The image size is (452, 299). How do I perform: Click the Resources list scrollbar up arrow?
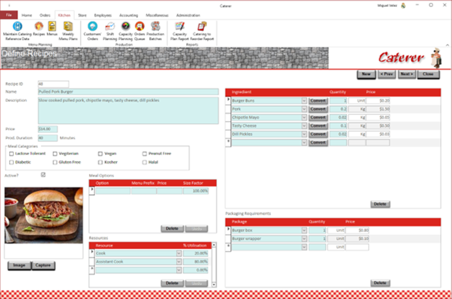[x=214, y=245]
